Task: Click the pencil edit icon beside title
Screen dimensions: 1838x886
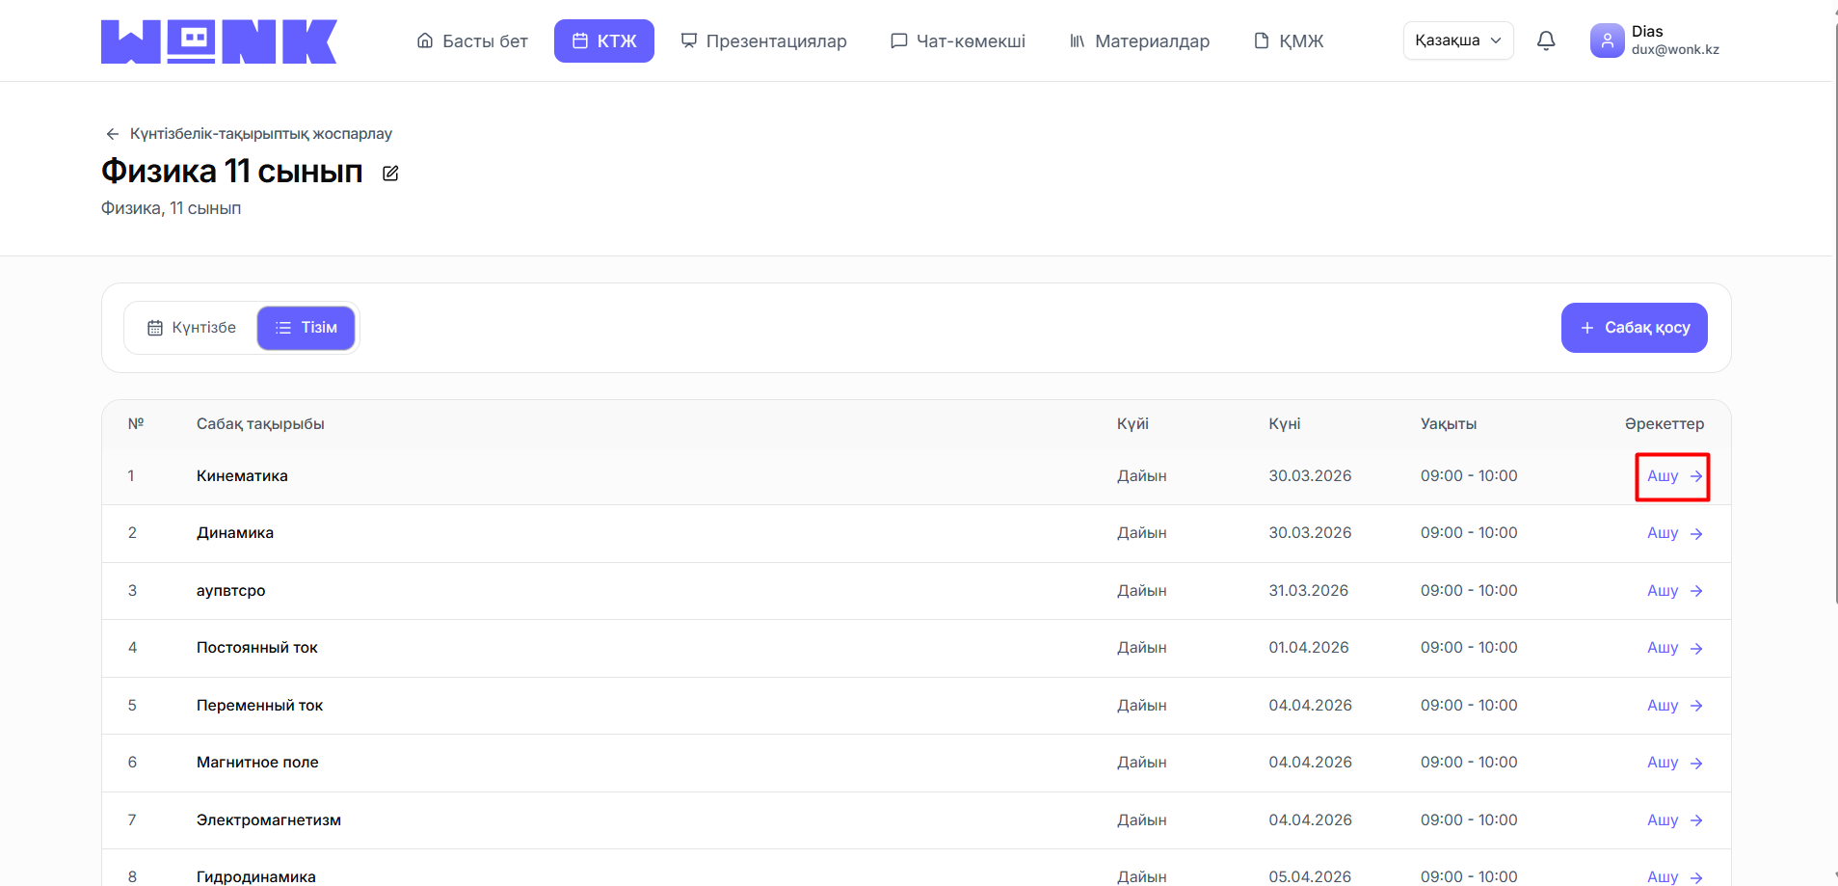Action: 390,174
